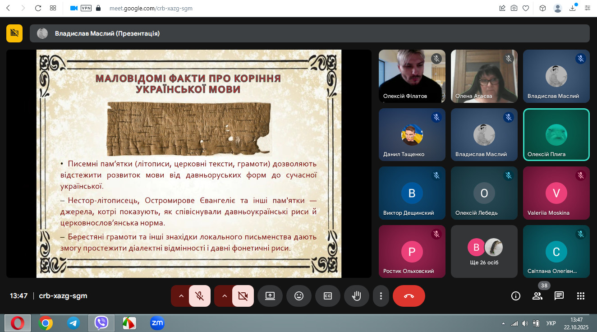
Task: Toggle closed captions (CC) button
Action: [328, 296]
